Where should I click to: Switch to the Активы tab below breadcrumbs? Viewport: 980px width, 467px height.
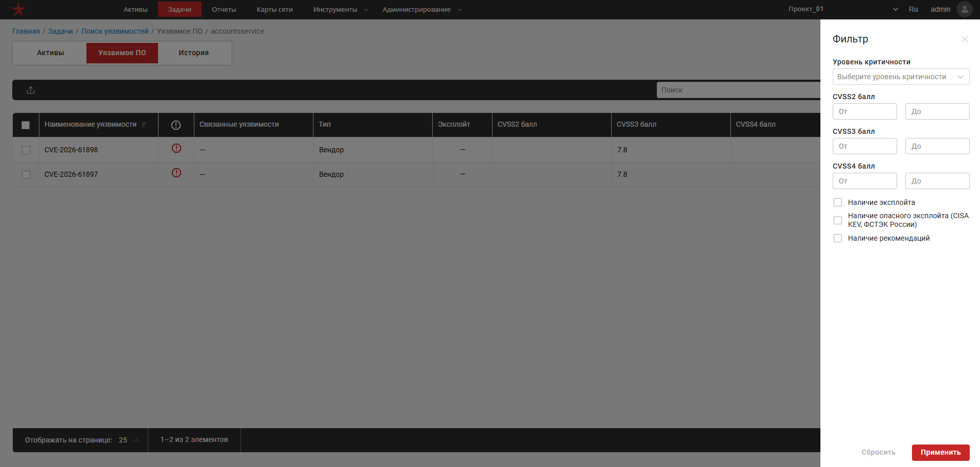51,53
